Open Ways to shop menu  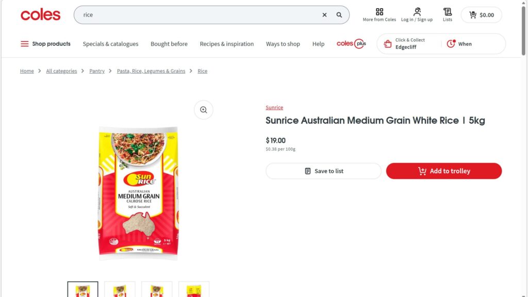[x=283, y=44]
